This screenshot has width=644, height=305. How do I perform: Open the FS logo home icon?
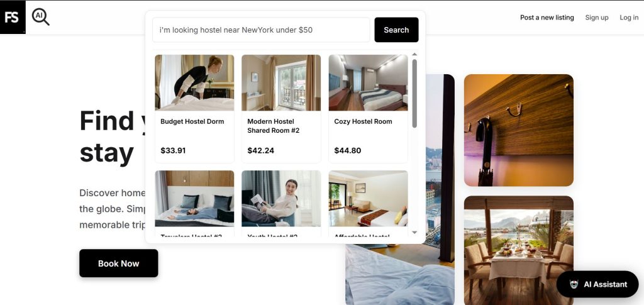pos(13,17)
